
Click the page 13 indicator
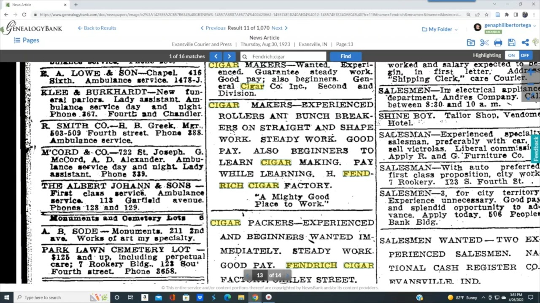pos(259,276)
